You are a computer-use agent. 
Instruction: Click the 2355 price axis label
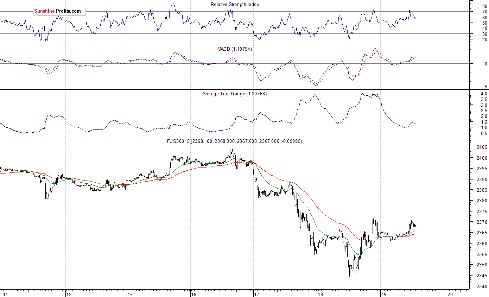pos(482,254)
